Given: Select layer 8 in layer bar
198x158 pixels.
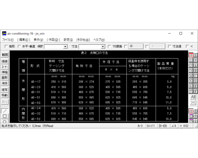Looking at the screenshot, I should click(x=196, y=55).
